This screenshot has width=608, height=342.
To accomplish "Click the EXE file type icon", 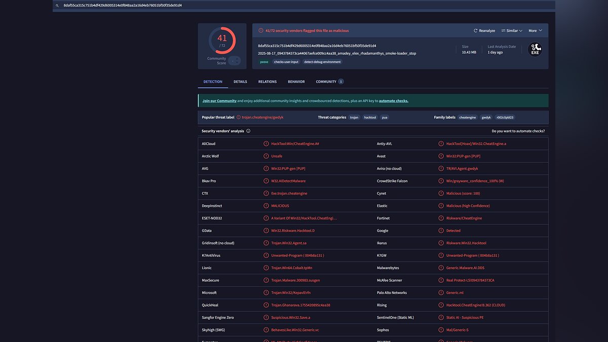I will [535, 49].
